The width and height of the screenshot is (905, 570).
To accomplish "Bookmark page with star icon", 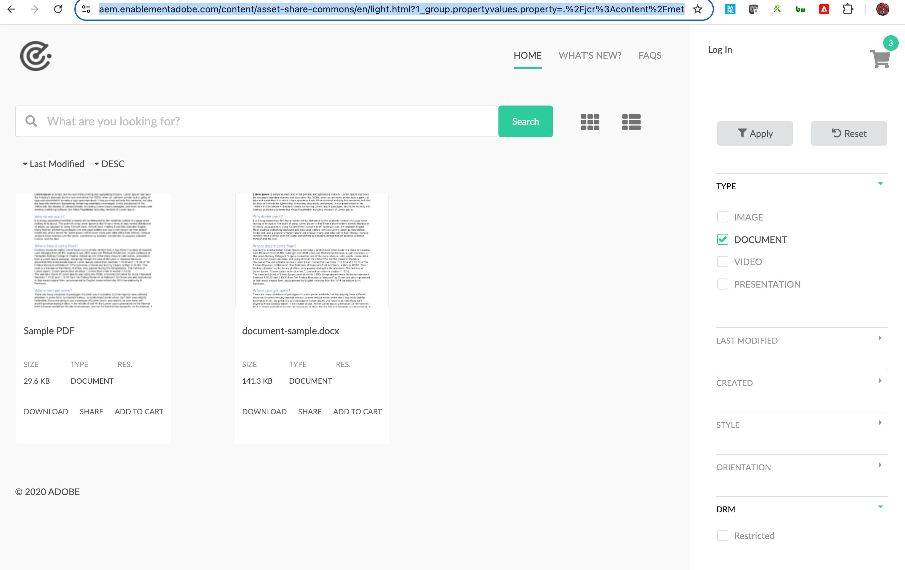I will pos(698,9).
